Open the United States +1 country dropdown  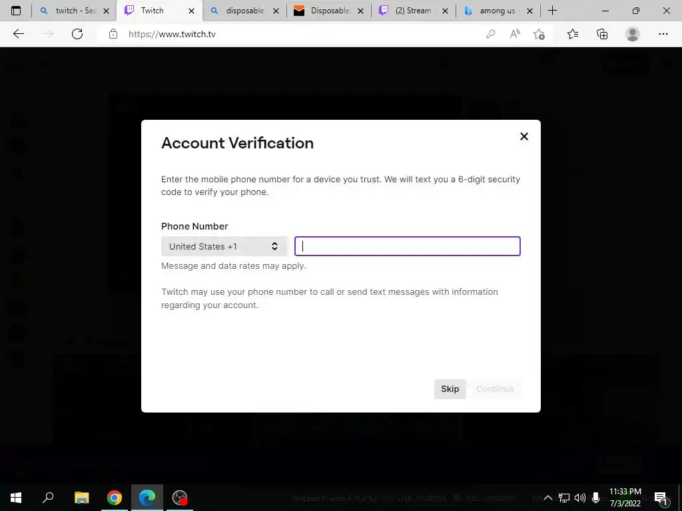click(x=224, y=246)
